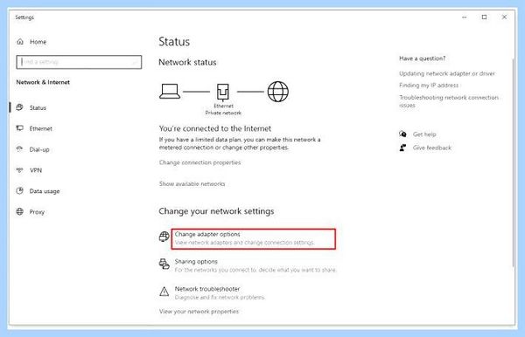Click the Sharing options icon

pyautogui.click(x=164, y=264)
